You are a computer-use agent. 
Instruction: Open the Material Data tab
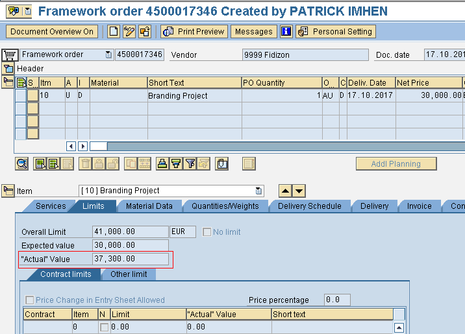(149, 206)
